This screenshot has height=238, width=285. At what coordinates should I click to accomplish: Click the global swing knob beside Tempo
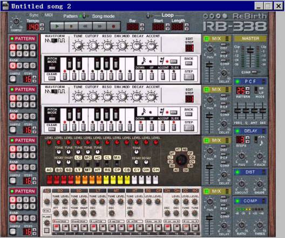(x=16, y=22)
